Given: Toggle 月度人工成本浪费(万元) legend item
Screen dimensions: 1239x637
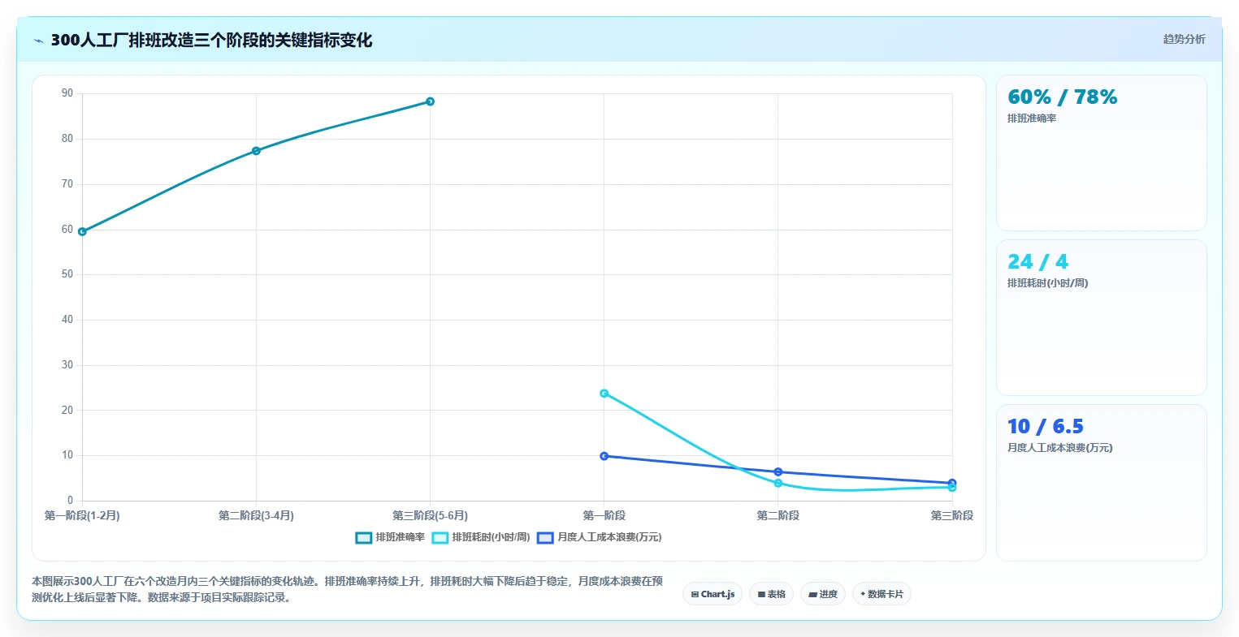Looking at the screenshot, I should point(600,537).
